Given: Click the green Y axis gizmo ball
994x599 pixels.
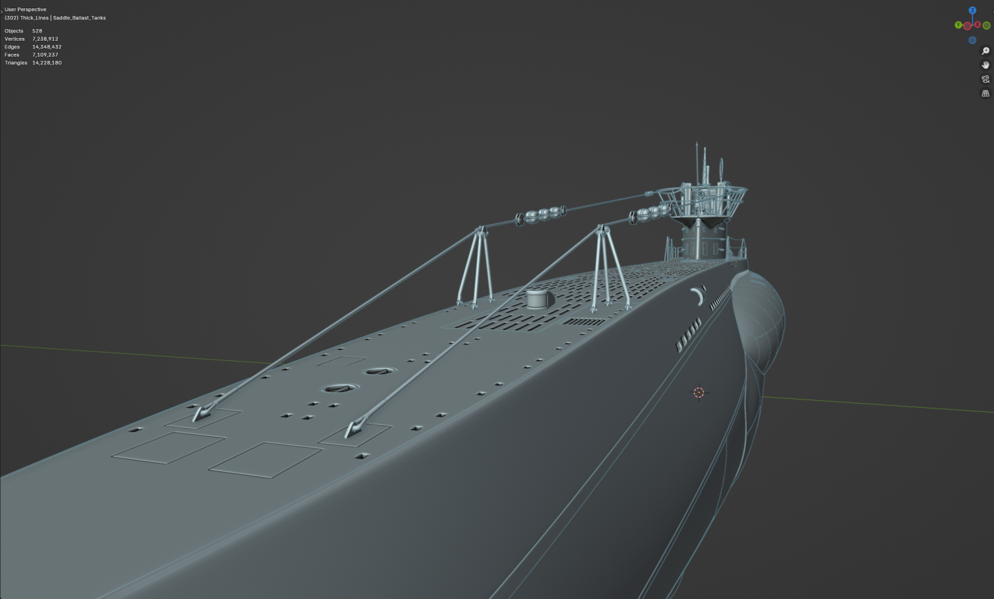Looking at the screenshot, I should coord(958,25).
